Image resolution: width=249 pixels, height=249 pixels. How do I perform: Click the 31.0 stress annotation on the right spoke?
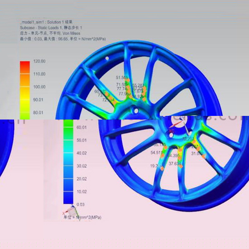197,153
